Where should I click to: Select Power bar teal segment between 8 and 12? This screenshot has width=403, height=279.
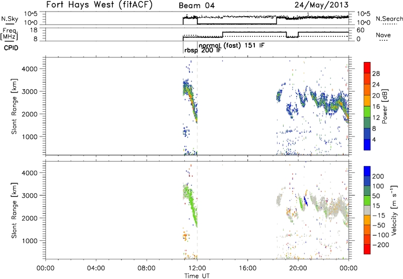point(367,122)
